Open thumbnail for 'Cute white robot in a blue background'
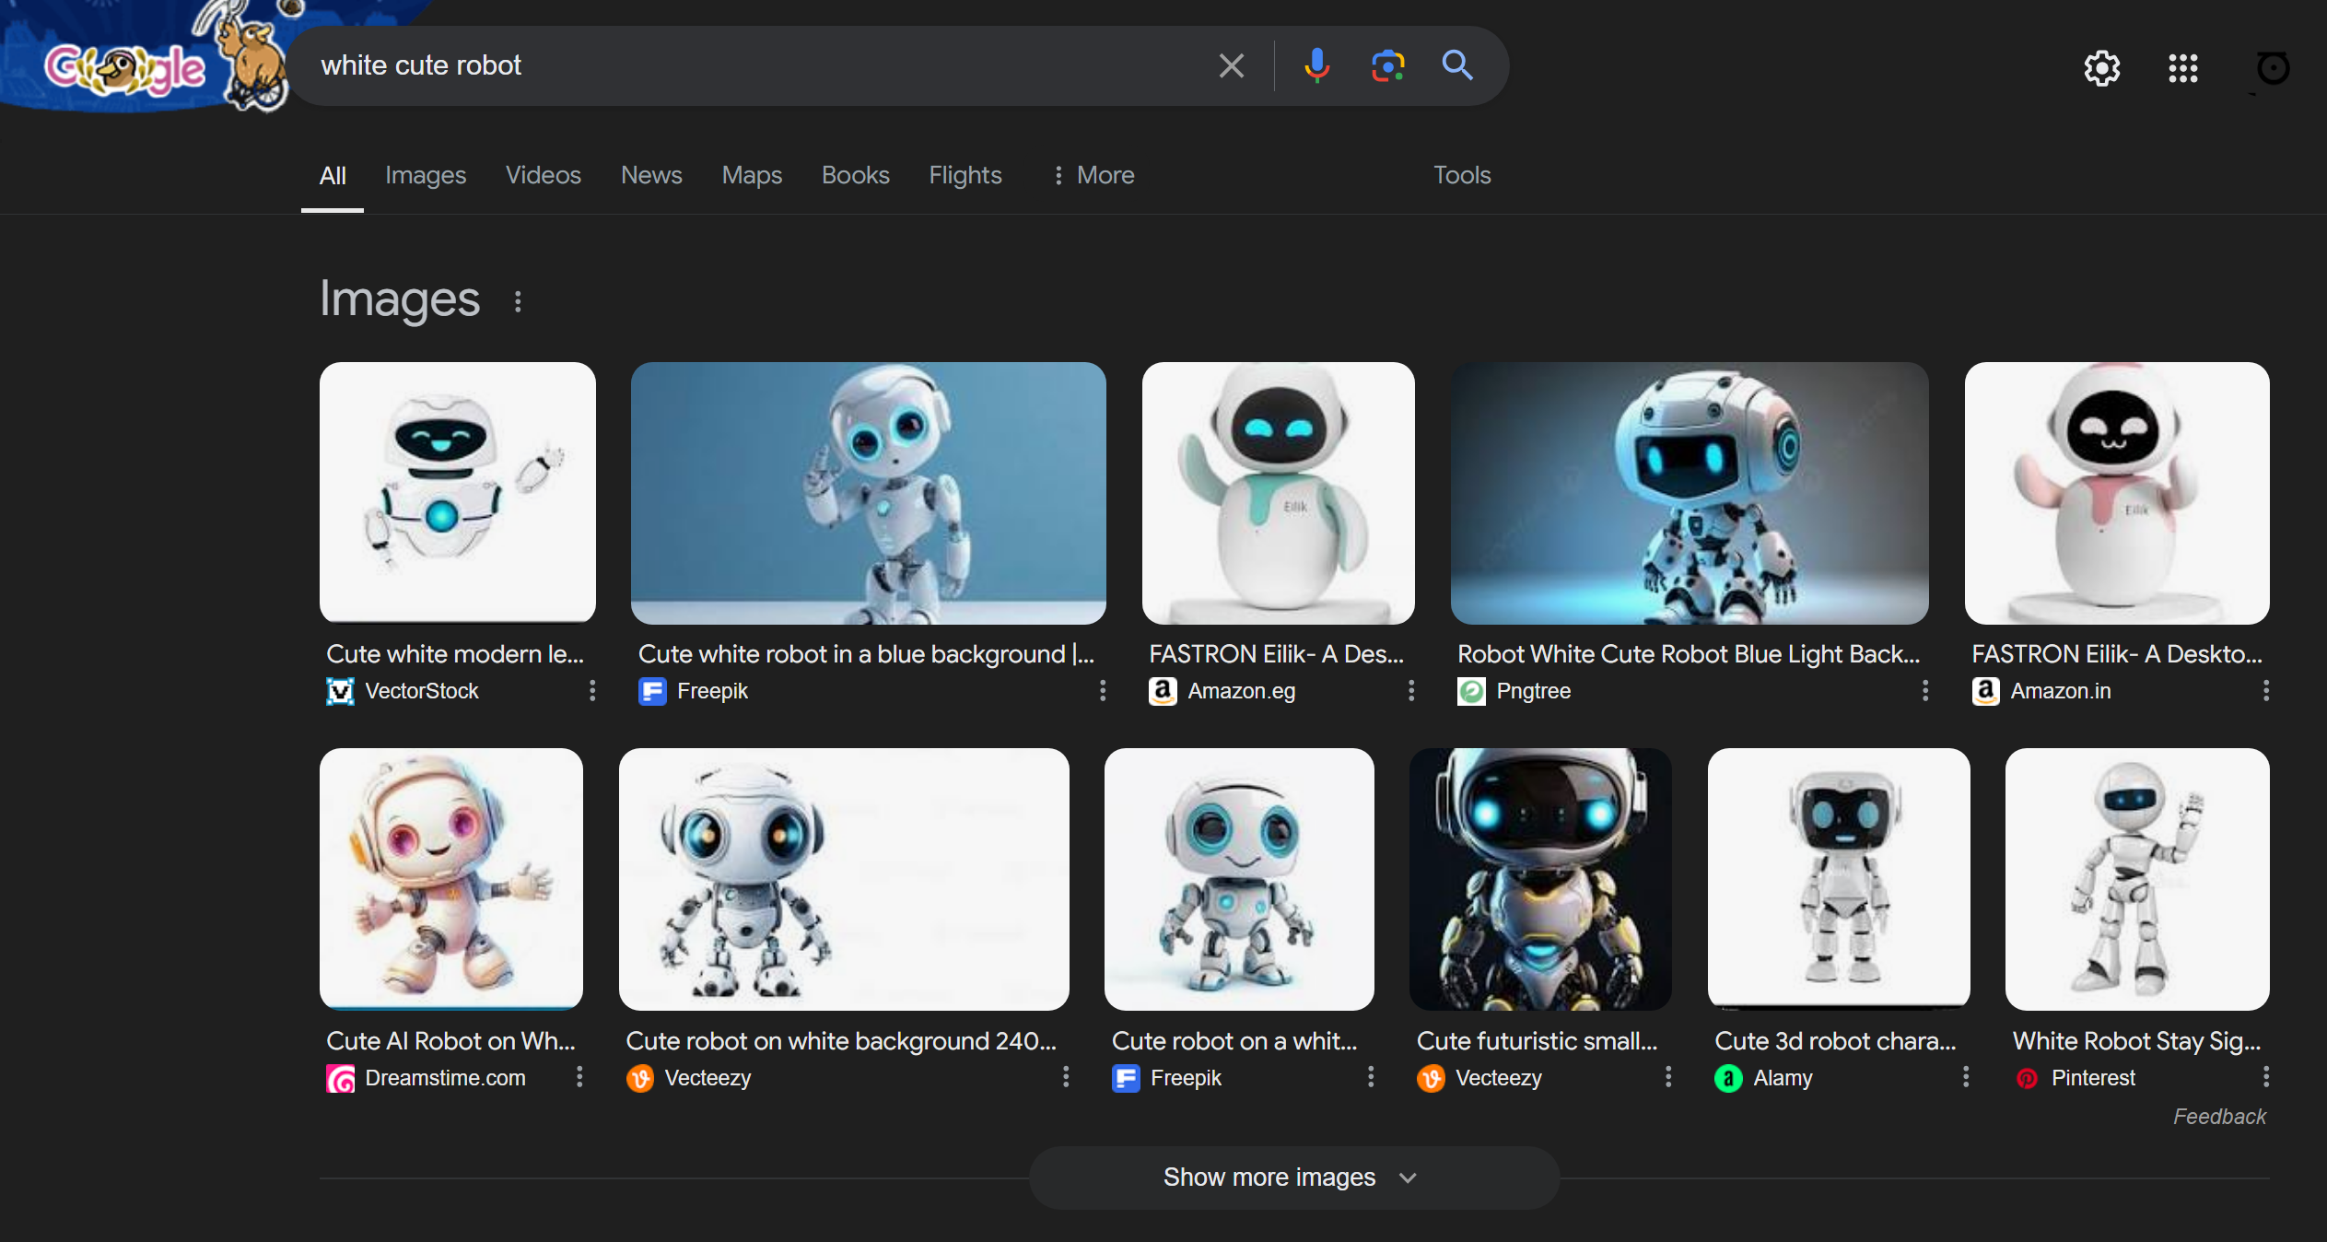 [869, 493]
